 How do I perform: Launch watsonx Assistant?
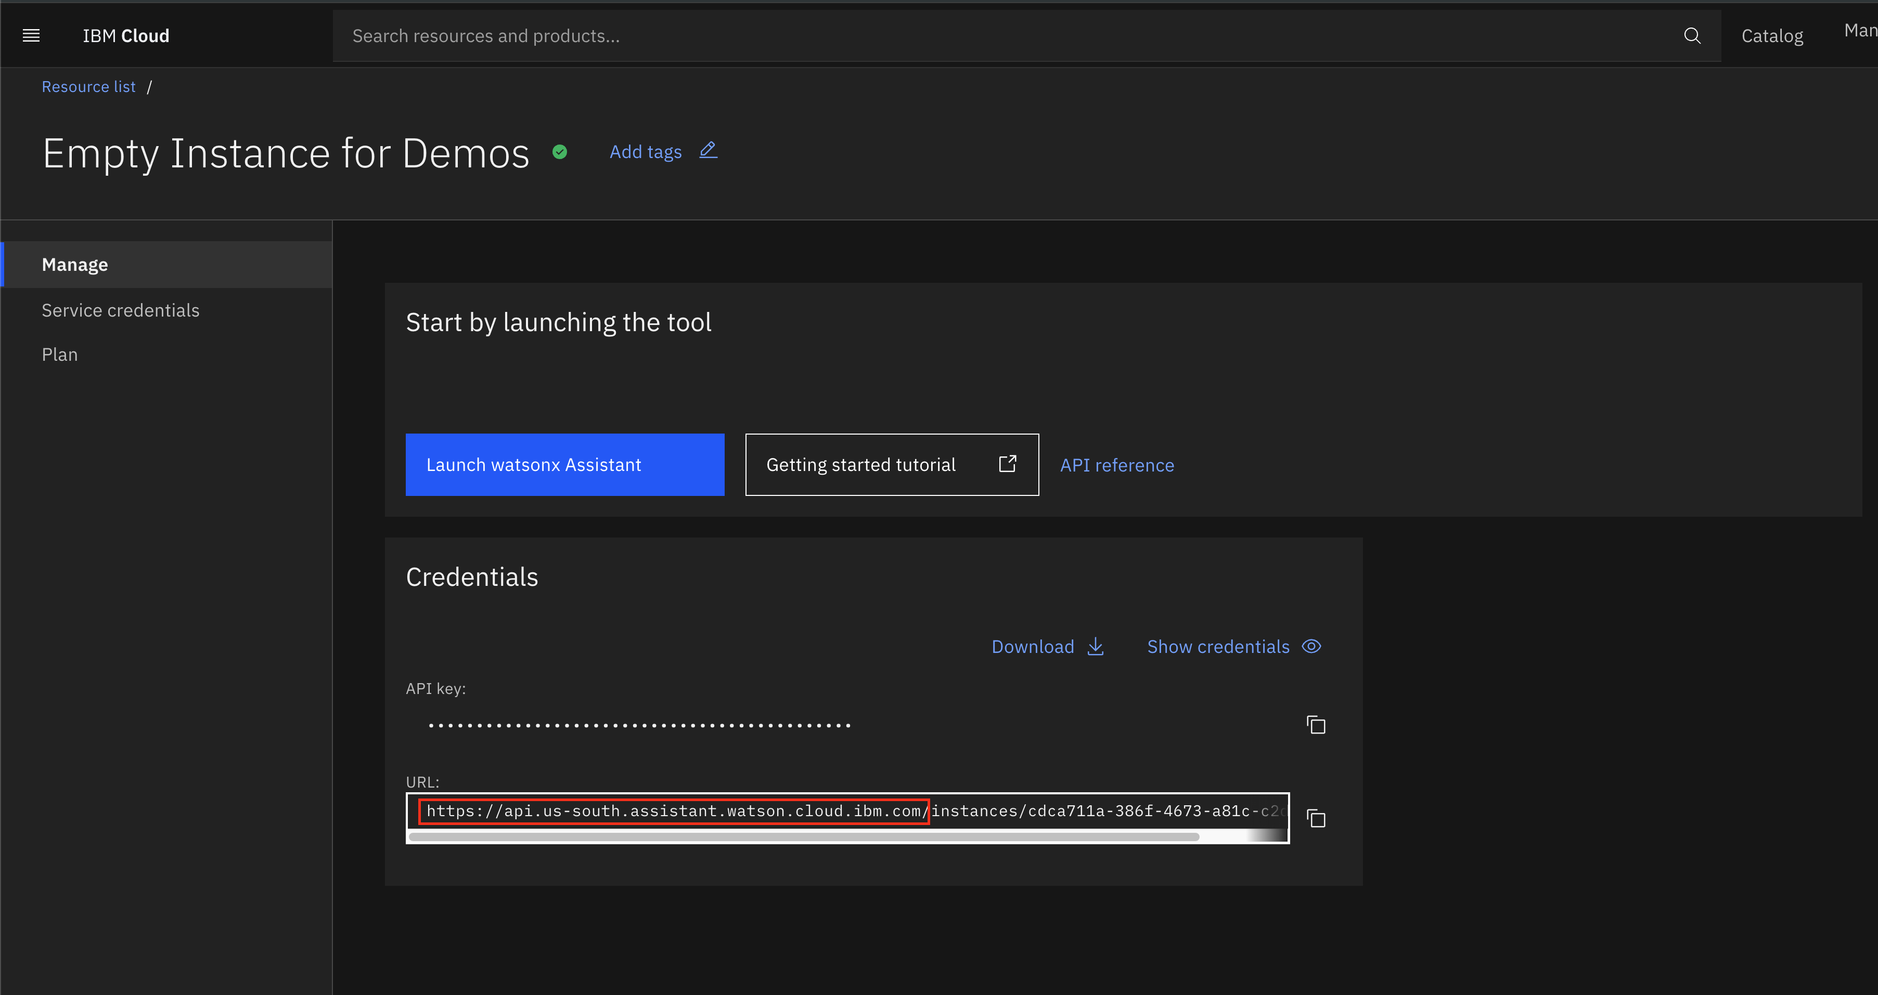565,465
